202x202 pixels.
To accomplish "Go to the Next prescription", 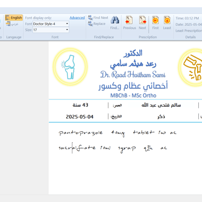I will tap(142, 23).
